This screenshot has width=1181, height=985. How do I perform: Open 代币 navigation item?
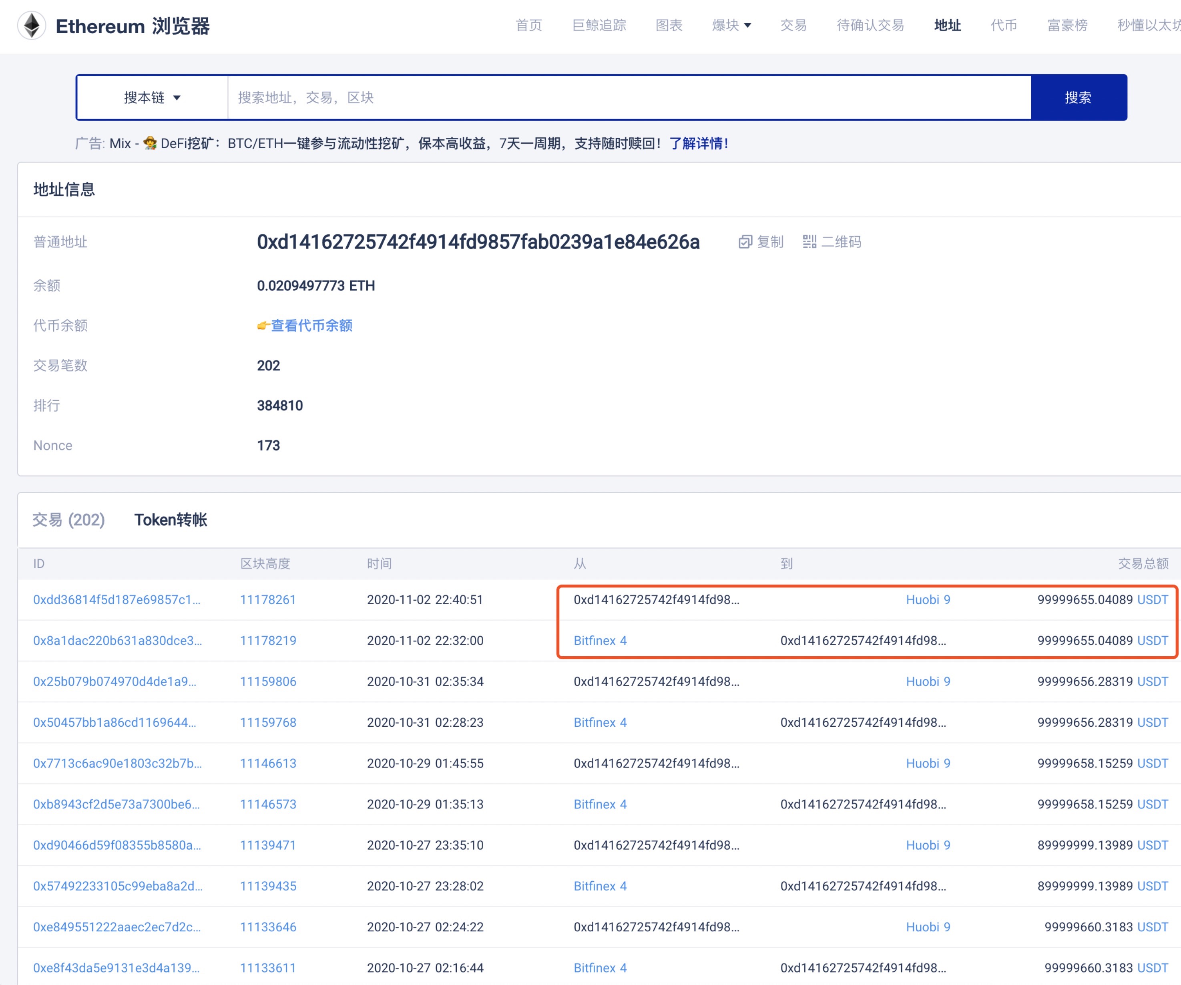(1004, 25)
